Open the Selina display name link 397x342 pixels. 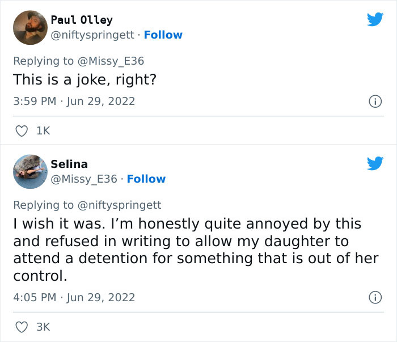coord(69,164)
